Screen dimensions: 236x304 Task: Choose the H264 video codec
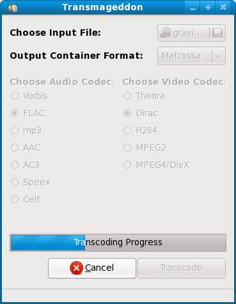point(140,130)
